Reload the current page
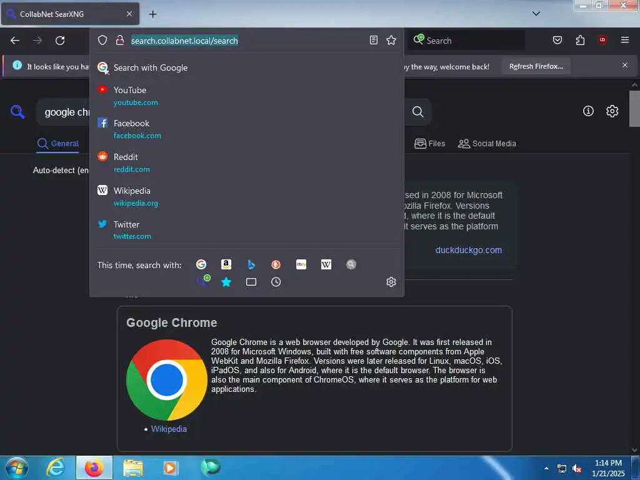This screenshot has height=480, width=640. 60,41
